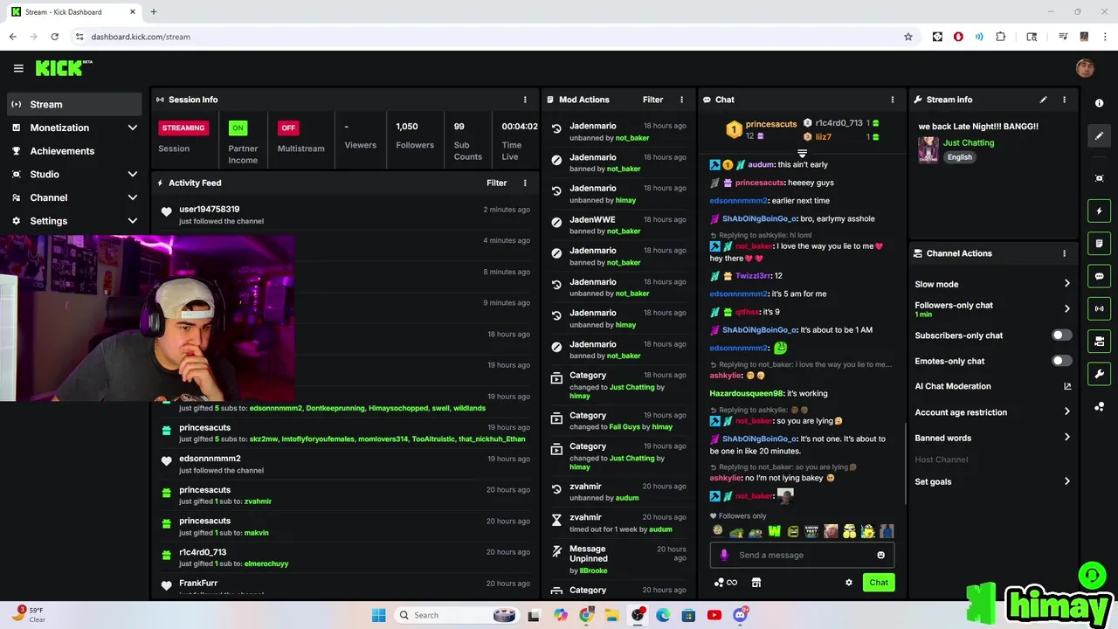Click the green support headset button
This screenshot has height=629, width=1118.
[x=1092, y=575]
